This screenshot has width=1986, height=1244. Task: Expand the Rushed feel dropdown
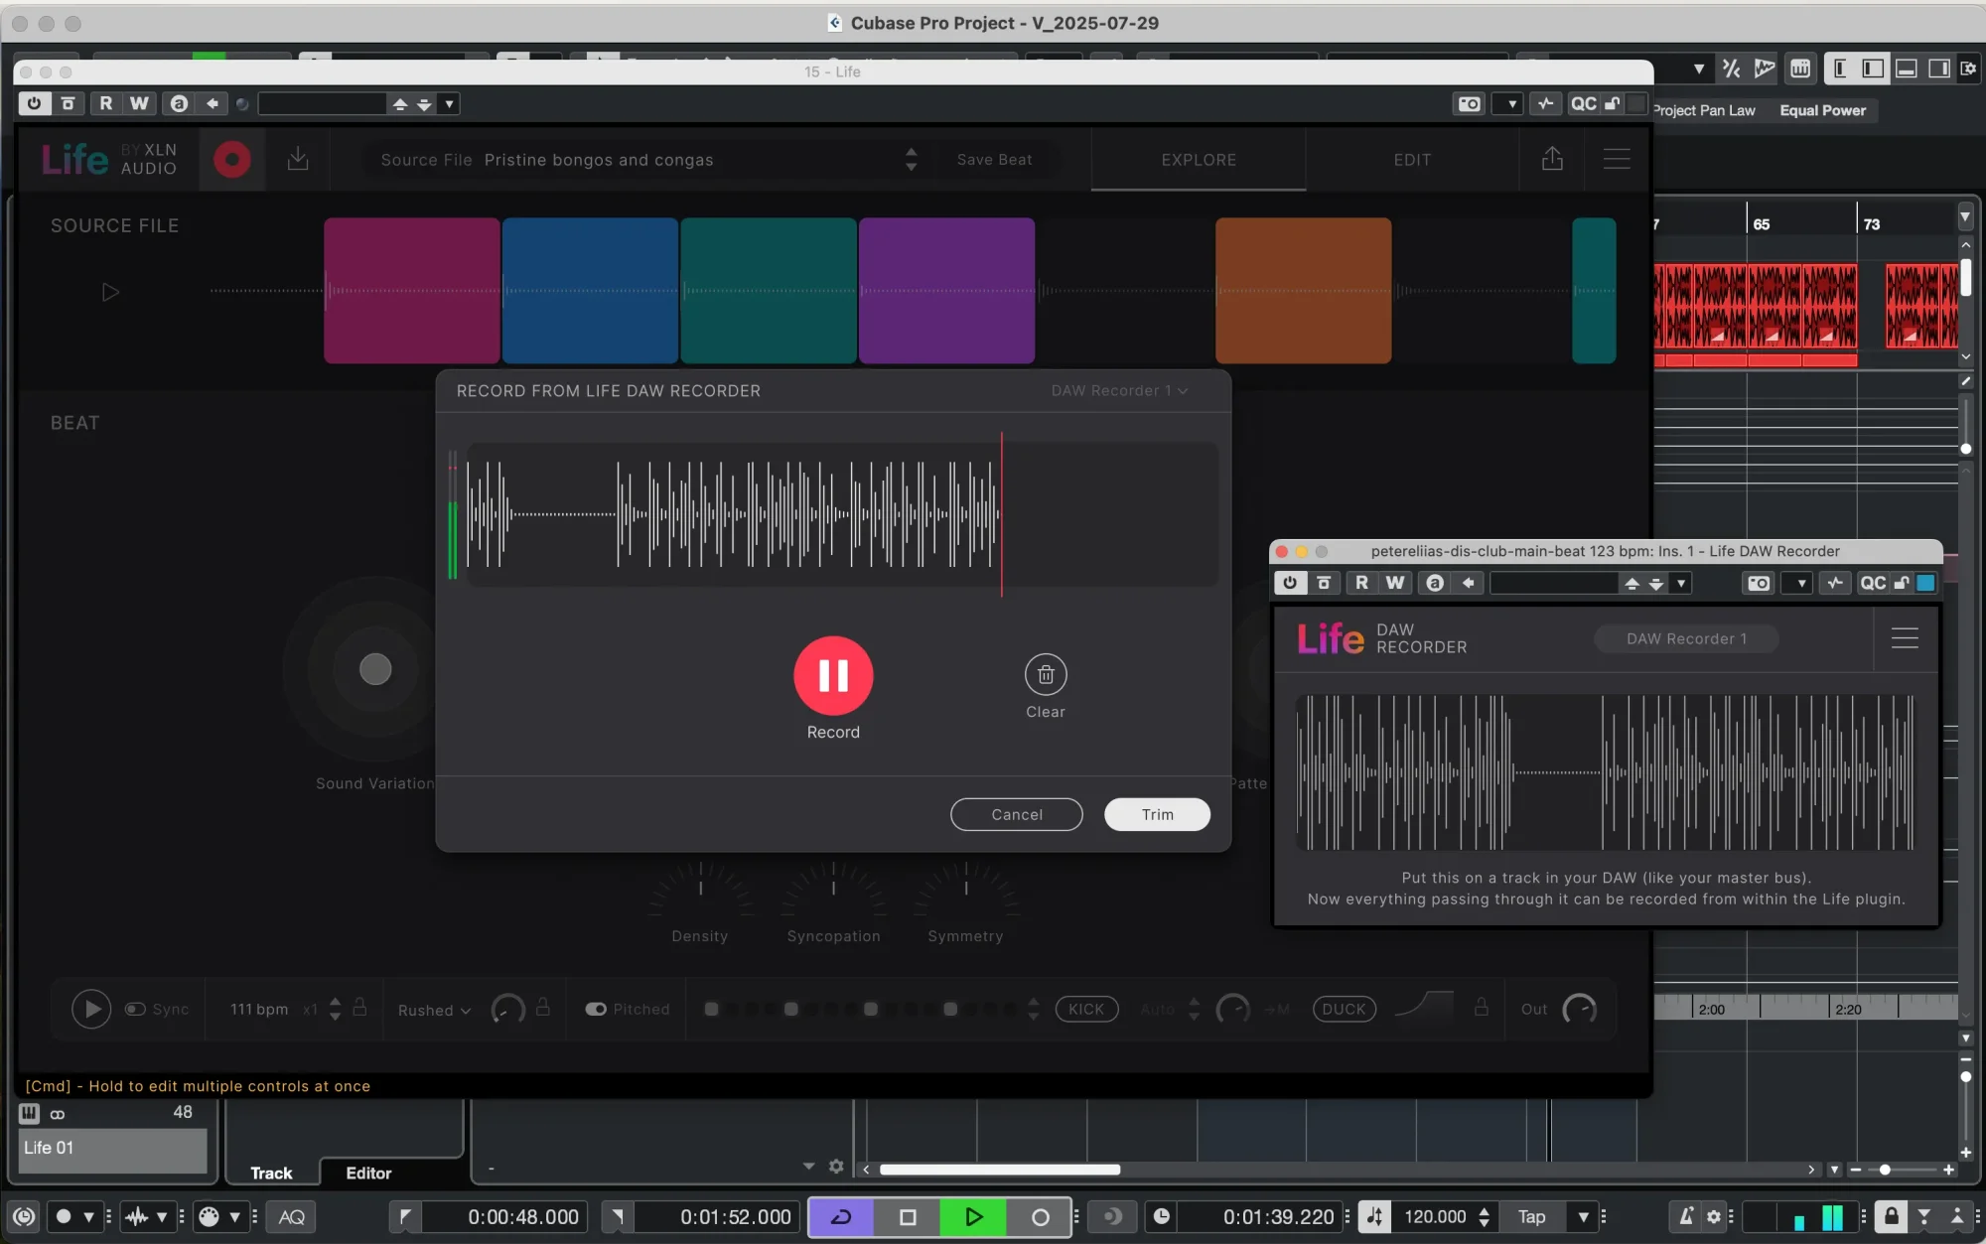coord(433,1010)
